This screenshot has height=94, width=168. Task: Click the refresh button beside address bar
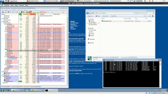click(136, 13)
